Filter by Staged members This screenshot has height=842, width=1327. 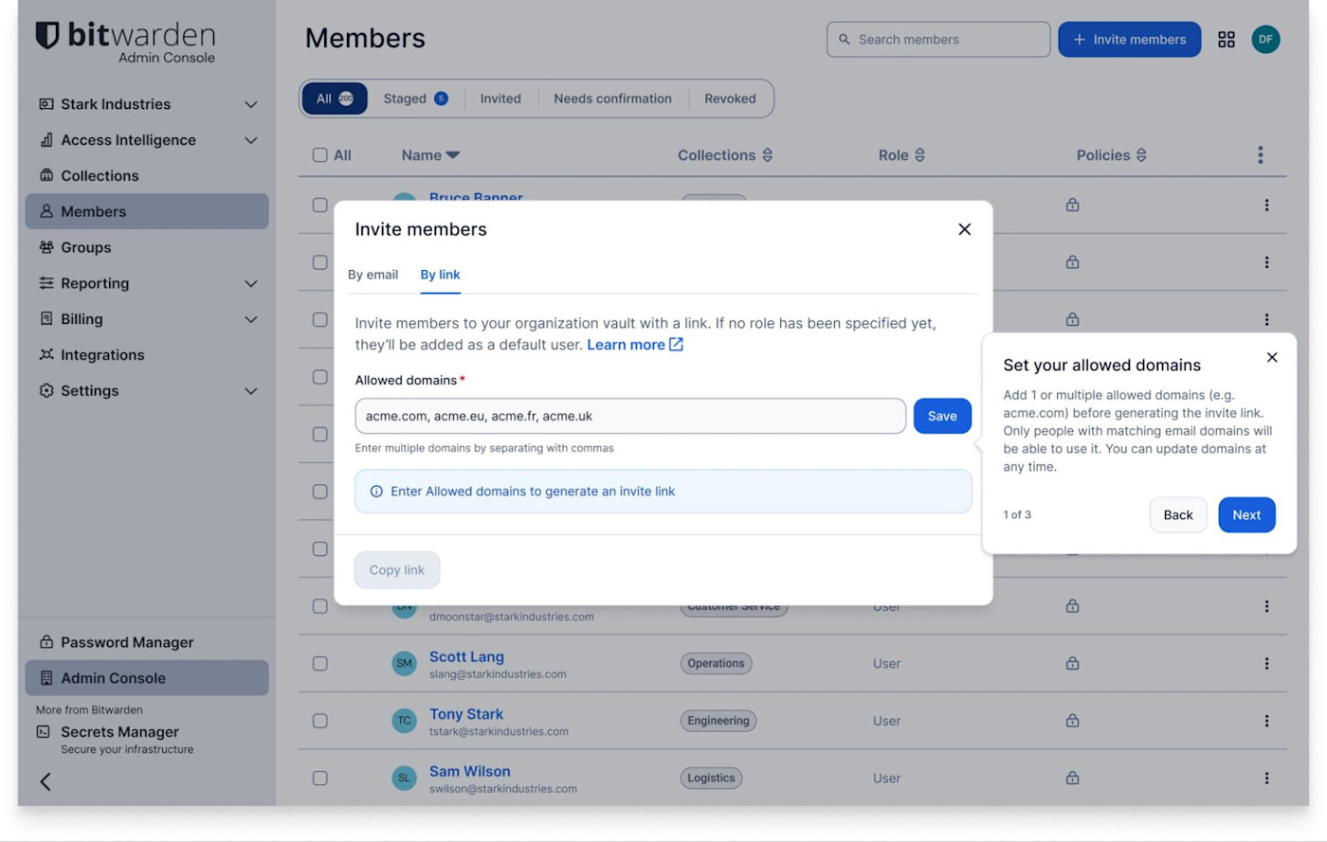click(x=415, y=99)
